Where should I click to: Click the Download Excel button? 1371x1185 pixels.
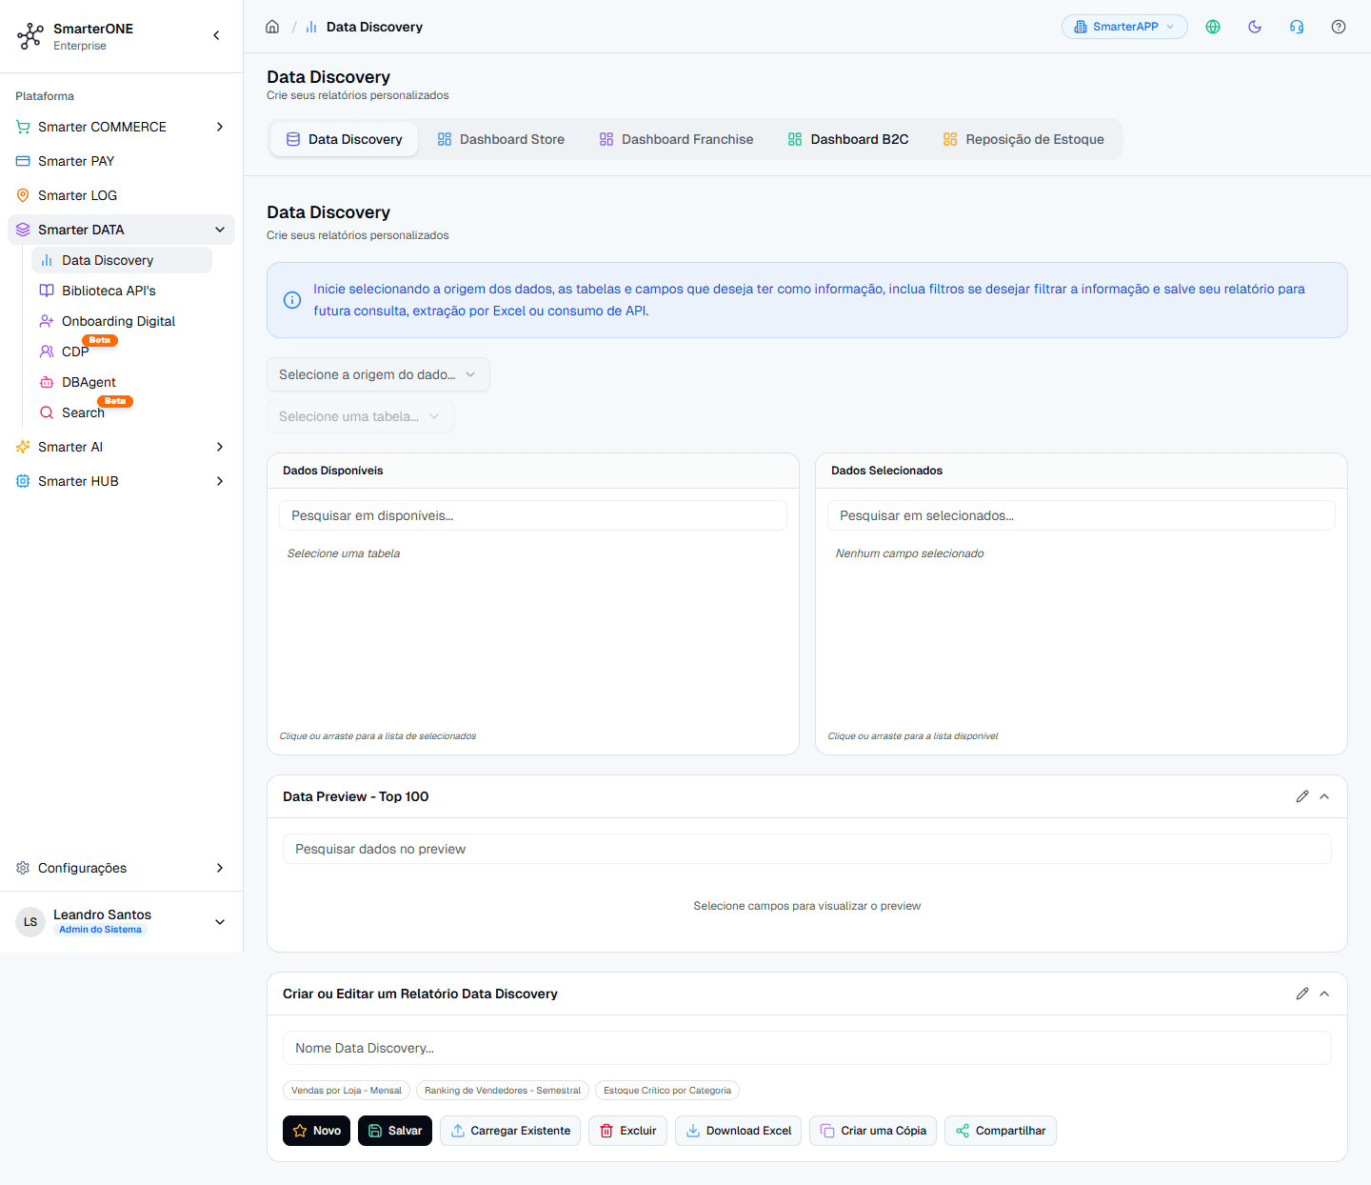click(x=739, y=1131)
